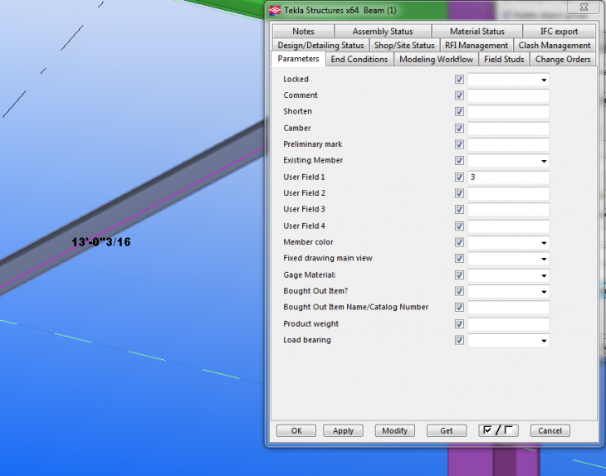Select the Change Orders tab
Viewport: 606px width, 476px height.
click(563, 60)
